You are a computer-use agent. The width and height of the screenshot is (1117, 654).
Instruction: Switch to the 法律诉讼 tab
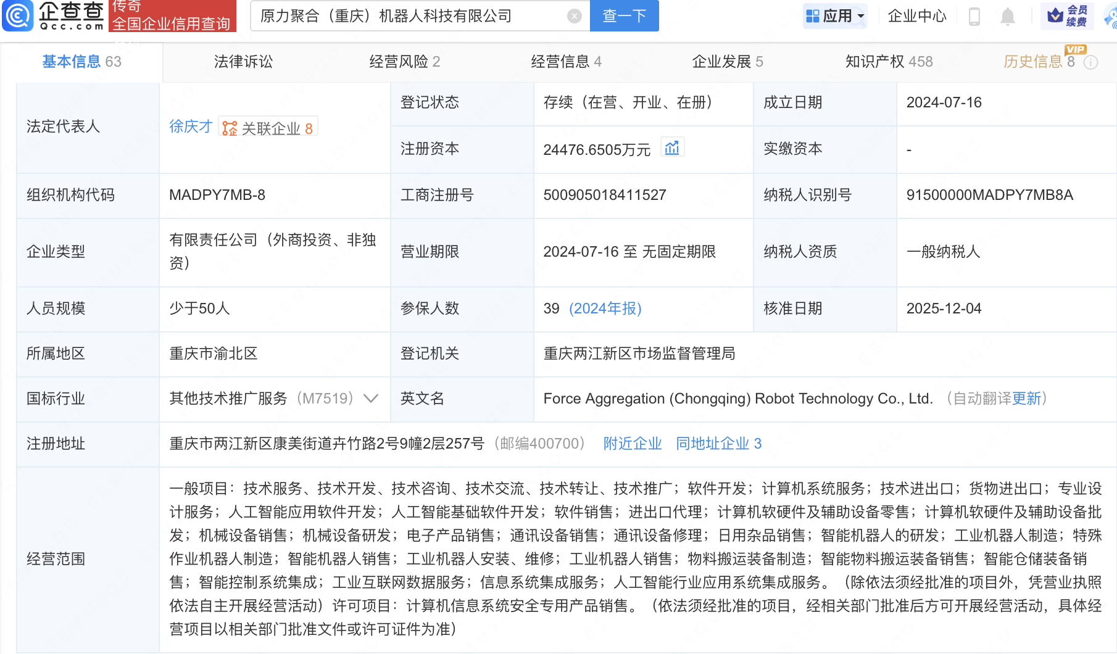tap(243, 62)
